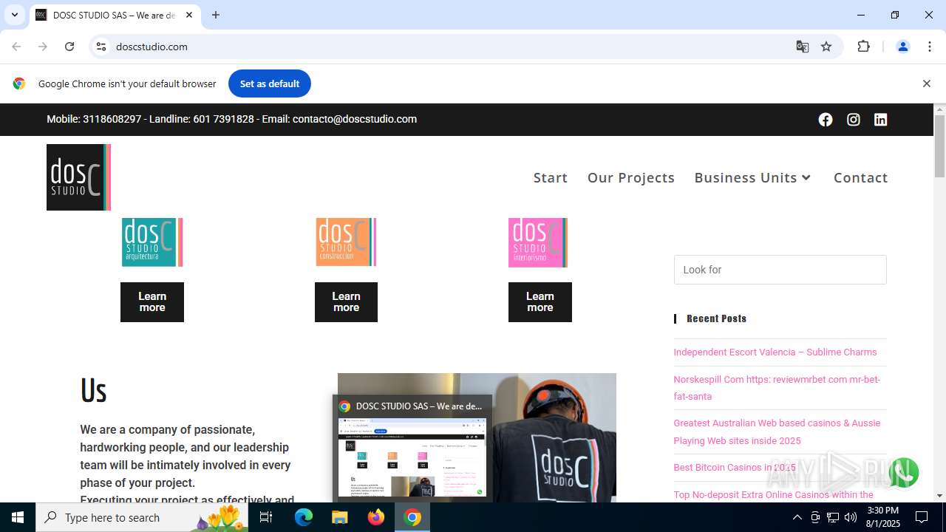Click the taskbar search box
The width and height of the screenshot is (946, 532).
pyautogui.click(x=143, y=517)
